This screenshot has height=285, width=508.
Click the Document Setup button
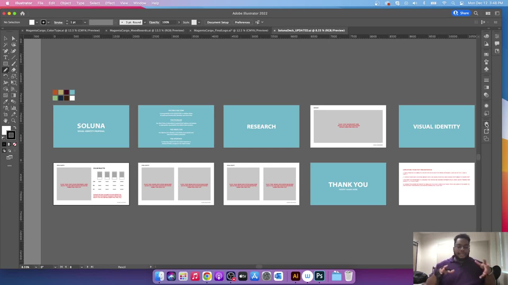[x=217, y=22]
